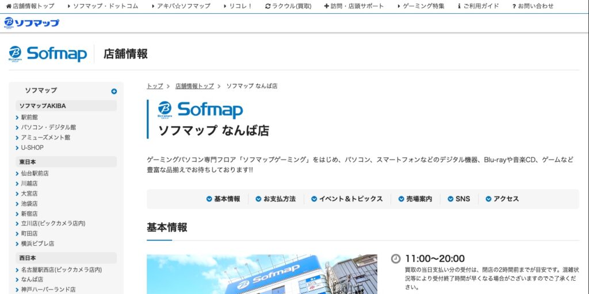
Task: Click the 店舗情報トップ breadcrumb link
Action: click(194, 86)
